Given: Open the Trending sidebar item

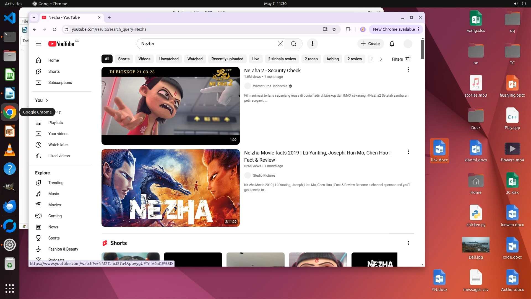Looking at the screenshot, I should click(56, 183).
